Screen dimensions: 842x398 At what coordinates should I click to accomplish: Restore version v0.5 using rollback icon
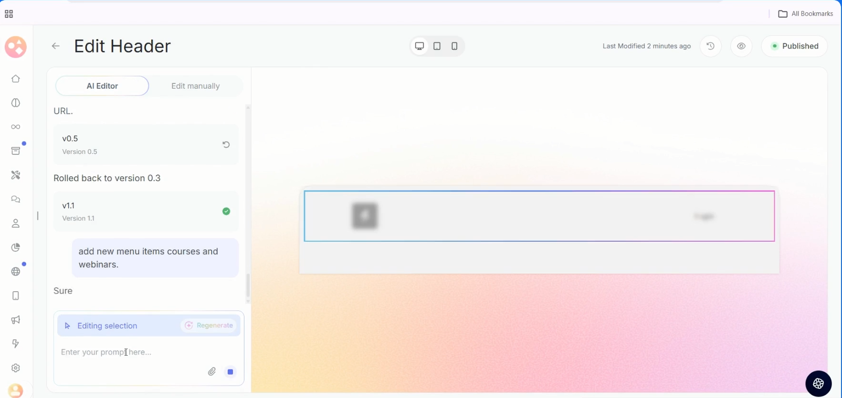226,144
